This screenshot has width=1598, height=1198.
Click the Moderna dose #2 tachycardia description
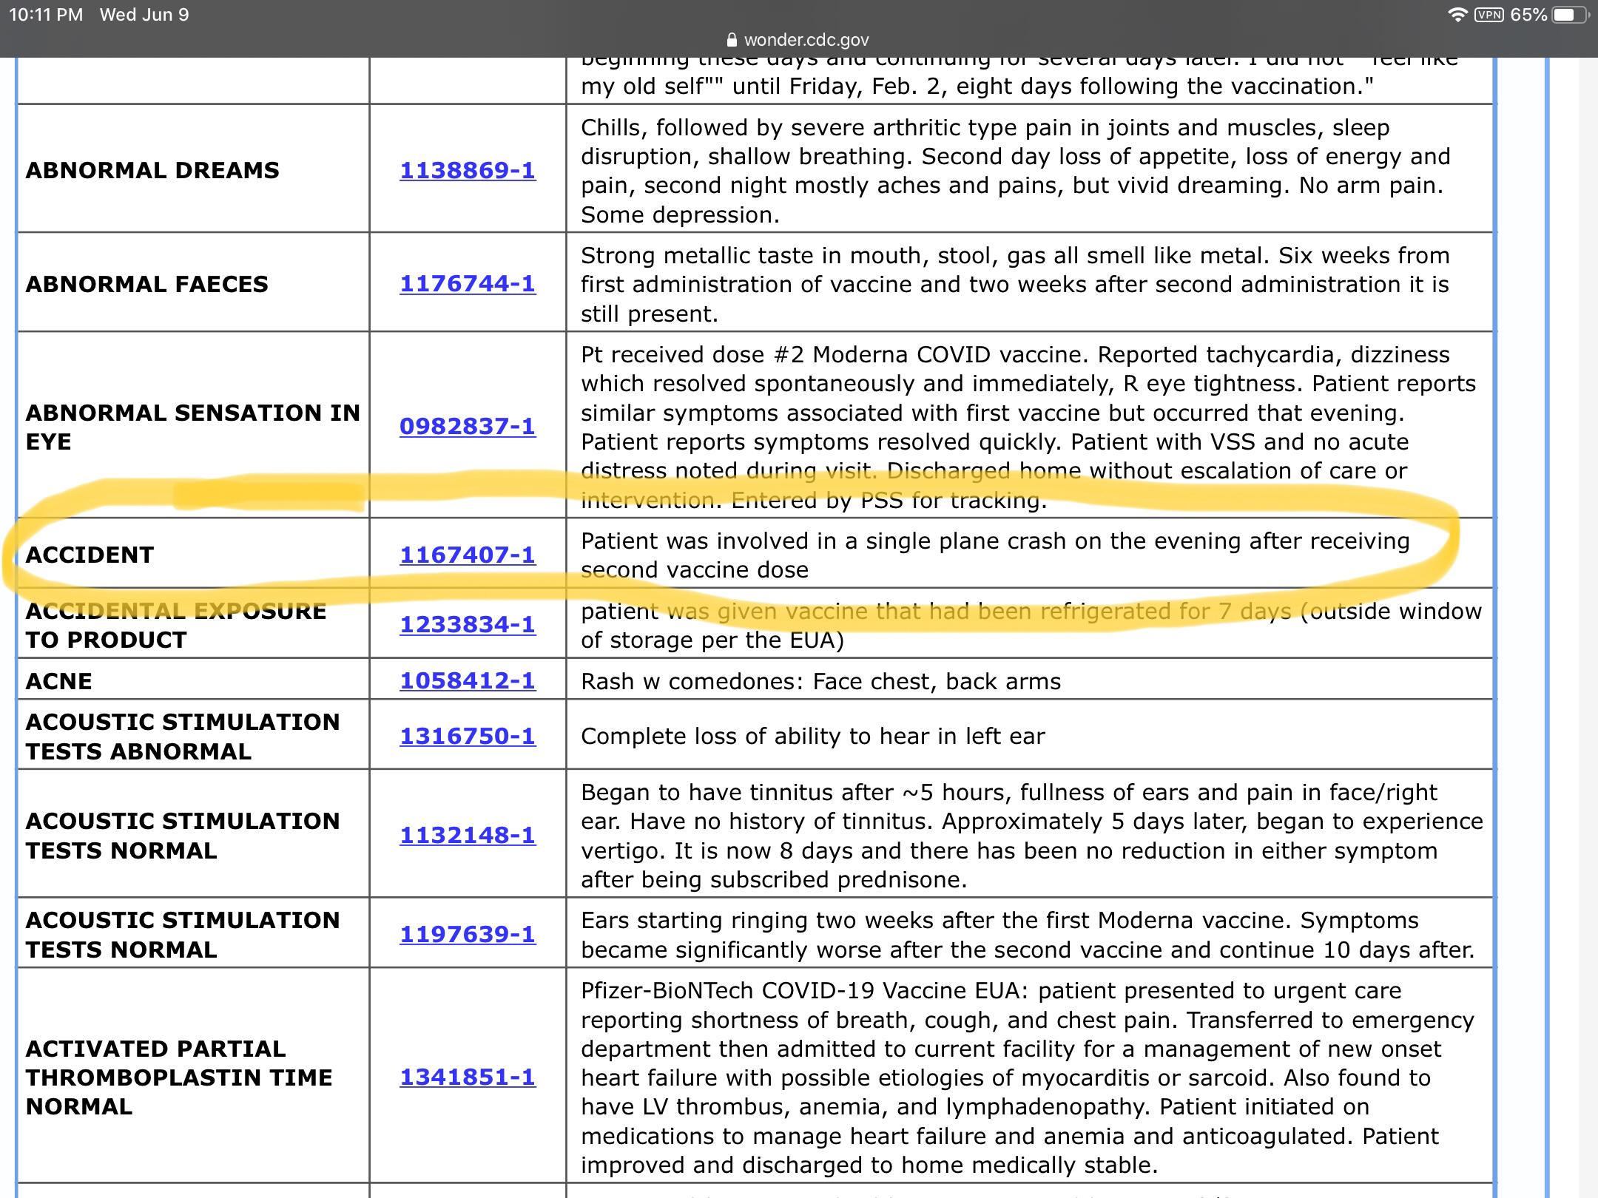pyautogui.click(x=1028, y=427)
